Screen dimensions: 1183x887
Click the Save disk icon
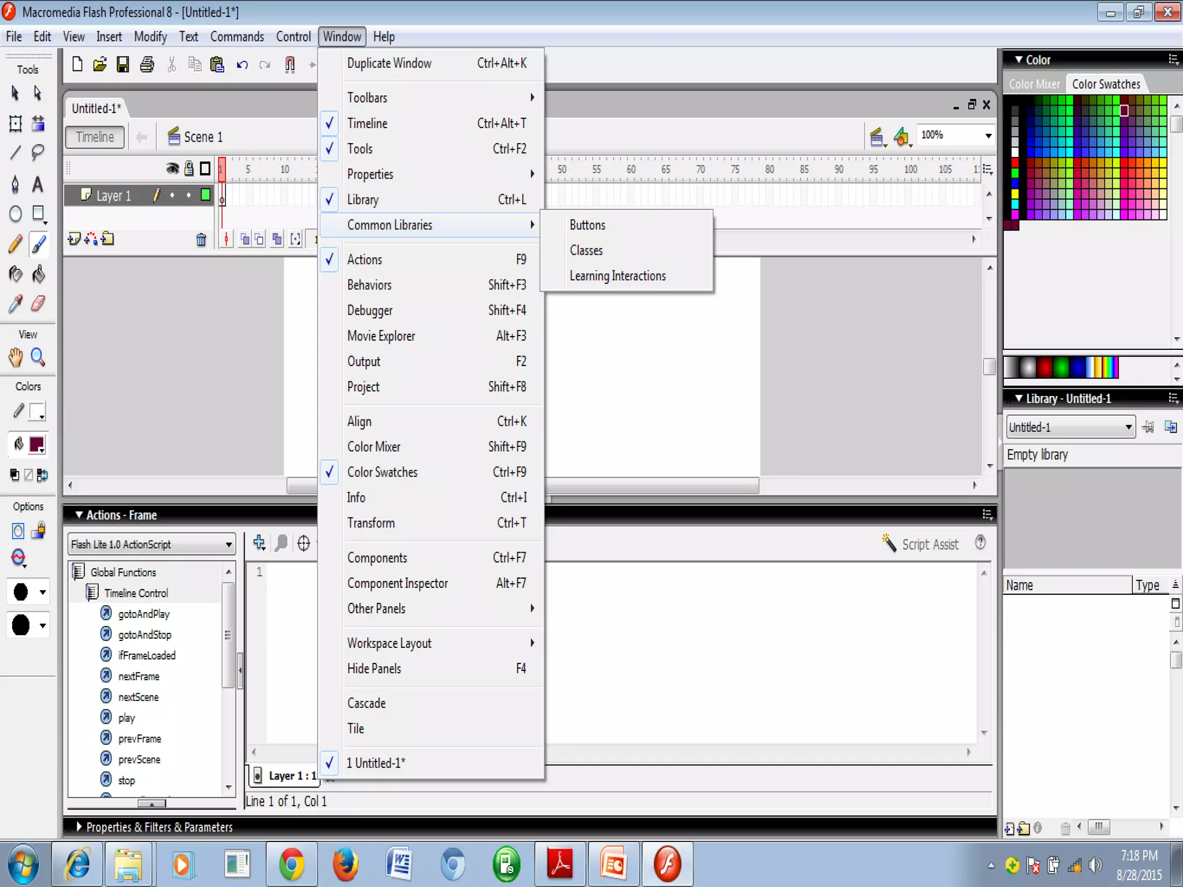click(x=122, y=64)
